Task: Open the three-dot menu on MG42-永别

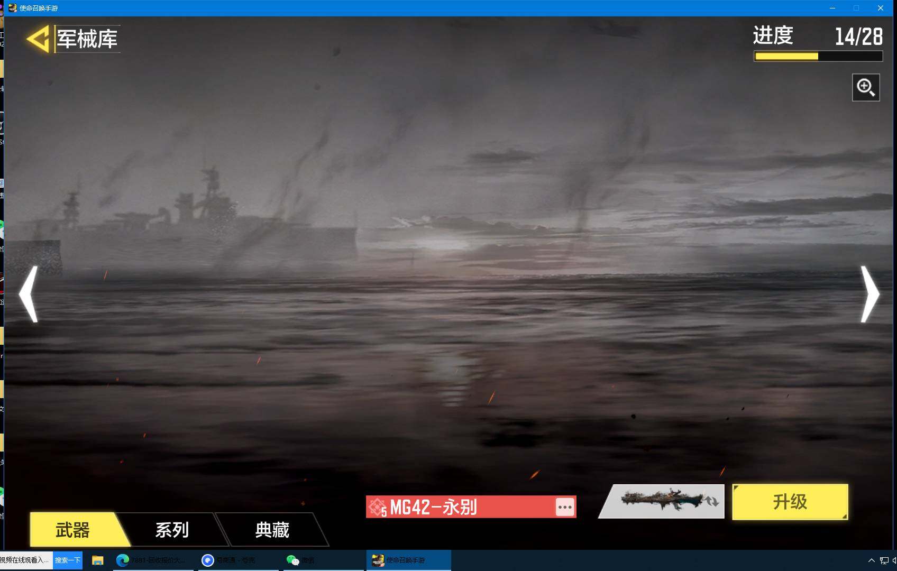Action: point(565,507)
